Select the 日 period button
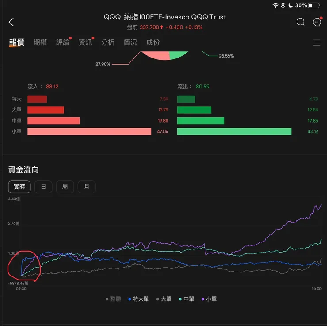 click(x=43, y=187)
